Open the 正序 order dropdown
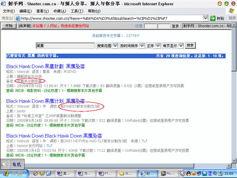The height and width of the screenshot is (178, 237). pyautogui.click(x=153, y=46)
